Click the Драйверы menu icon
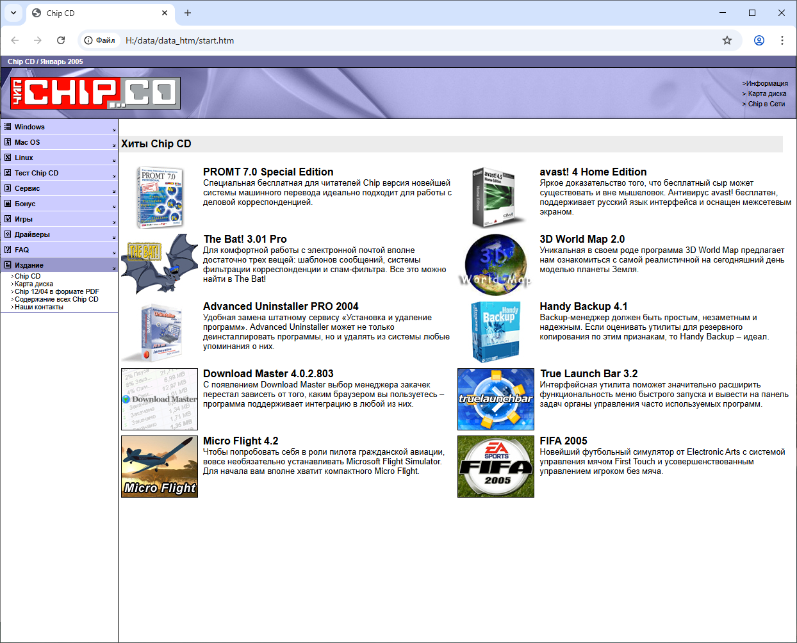797x643 pixels. click(x=8, y=234)
